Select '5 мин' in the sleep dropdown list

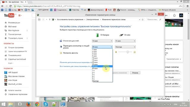[x=102, y=56]
